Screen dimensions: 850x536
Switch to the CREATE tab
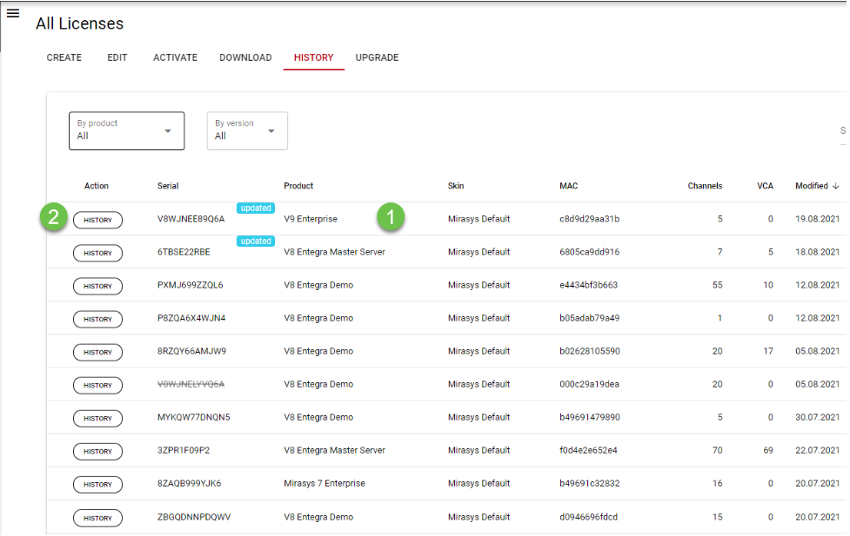[x=64, y=58]
